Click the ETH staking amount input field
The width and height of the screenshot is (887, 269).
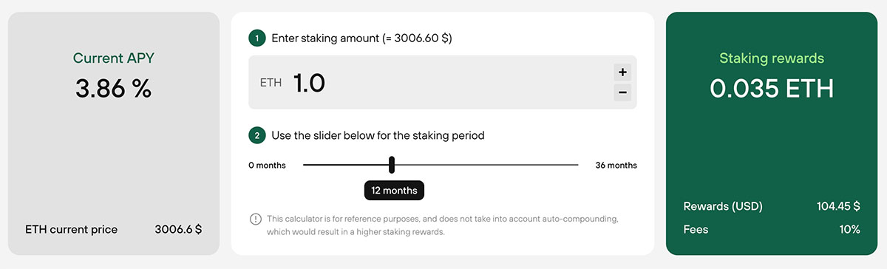tap(443, 83)
